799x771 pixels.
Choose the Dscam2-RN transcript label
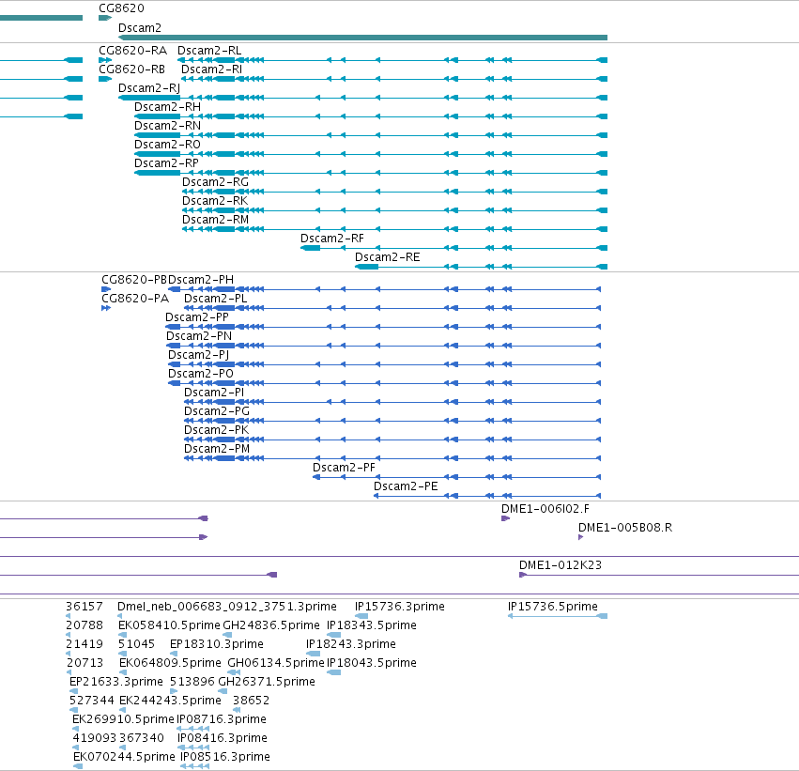[x=168, y=126]
